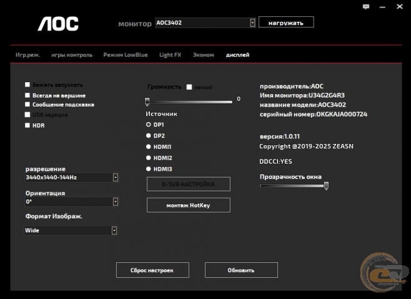
Task: Go to the Режим LowBlue tab
Action: [126, 55]
